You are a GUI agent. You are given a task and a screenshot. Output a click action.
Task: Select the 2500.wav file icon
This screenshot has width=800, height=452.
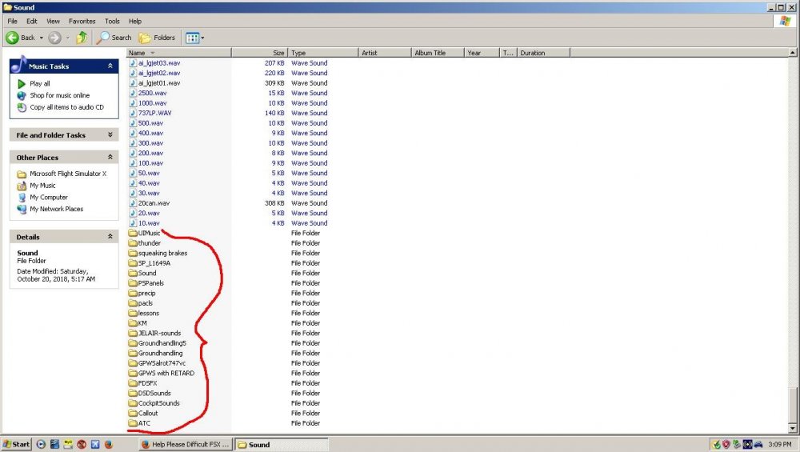click(133, 94)
